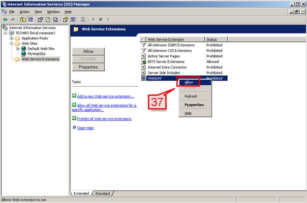Click the Show/Hide Console Tree icon
Screen dimensions: 307x203
[x=31, y=19]
